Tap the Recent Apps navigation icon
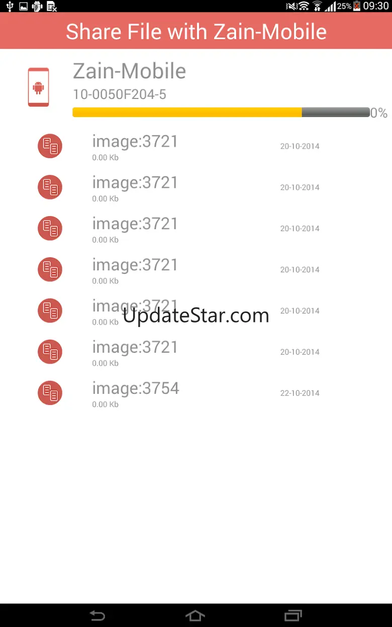 (x=293, y=615)
